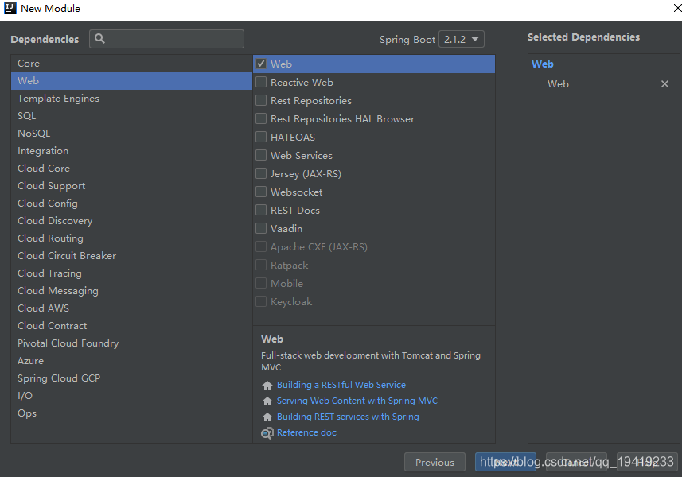Click the Web group header in Selected Dependencies
682x477 pixels.
click(x=543, y=64)
